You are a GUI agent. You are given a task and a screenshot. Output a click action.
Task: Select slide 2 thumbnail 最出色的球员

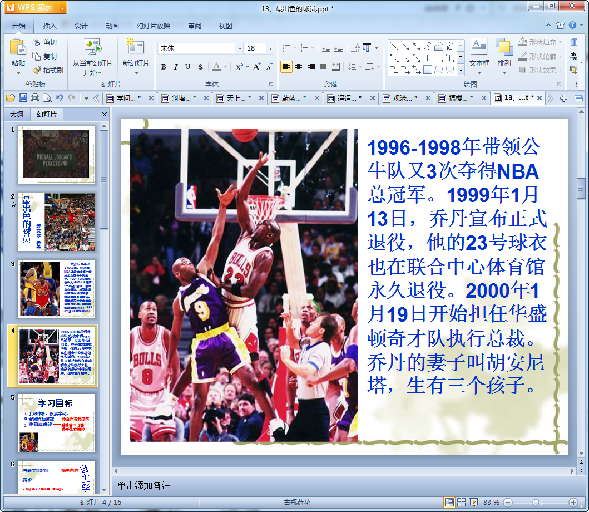click(x=56, y=222)
